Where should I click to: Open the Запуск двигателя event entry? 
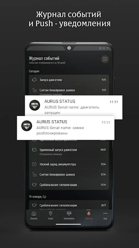click(69, 80)
